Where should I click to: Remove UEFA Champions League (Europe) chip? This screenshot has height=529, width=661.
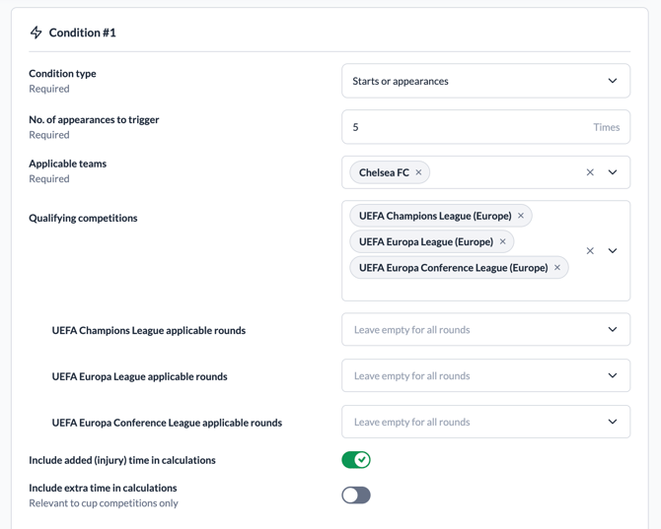[x=521, y=216]
